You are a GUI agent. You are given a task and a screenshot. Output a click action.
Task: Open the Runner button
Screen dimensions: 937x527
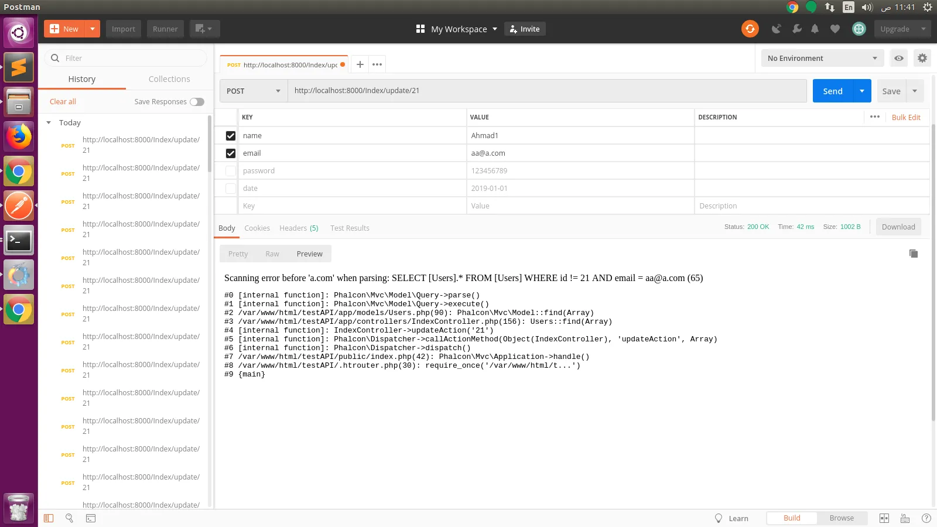(x=165, y=29)
